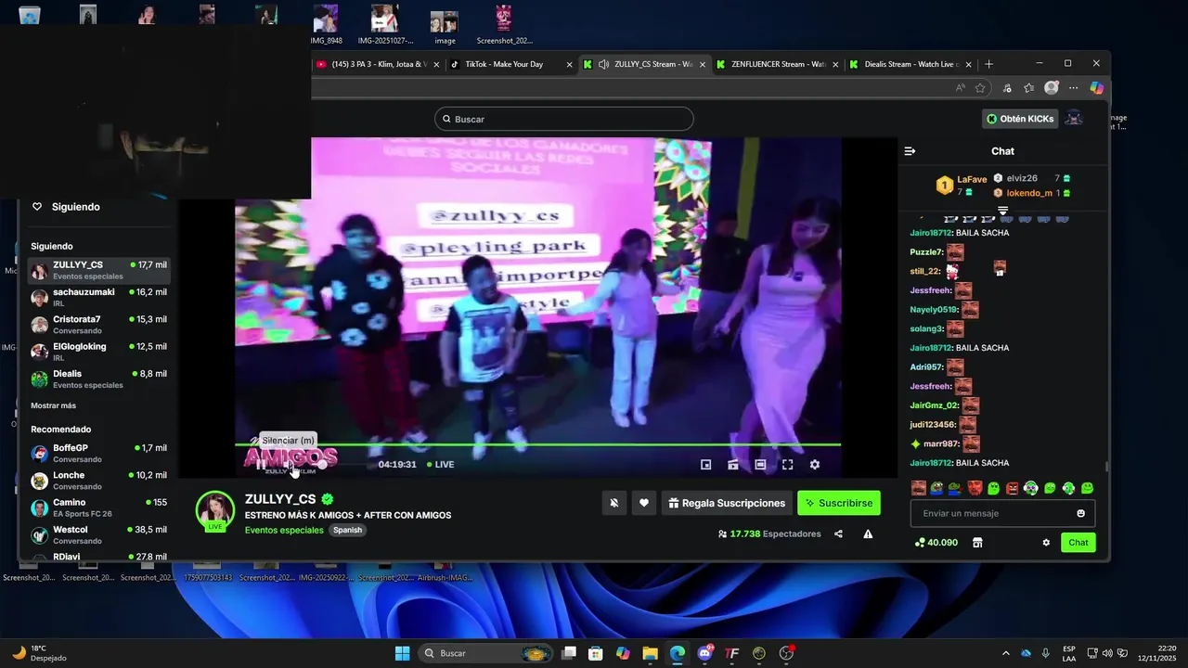
Task: Open recommended channel Westcol
Action: 98,534
